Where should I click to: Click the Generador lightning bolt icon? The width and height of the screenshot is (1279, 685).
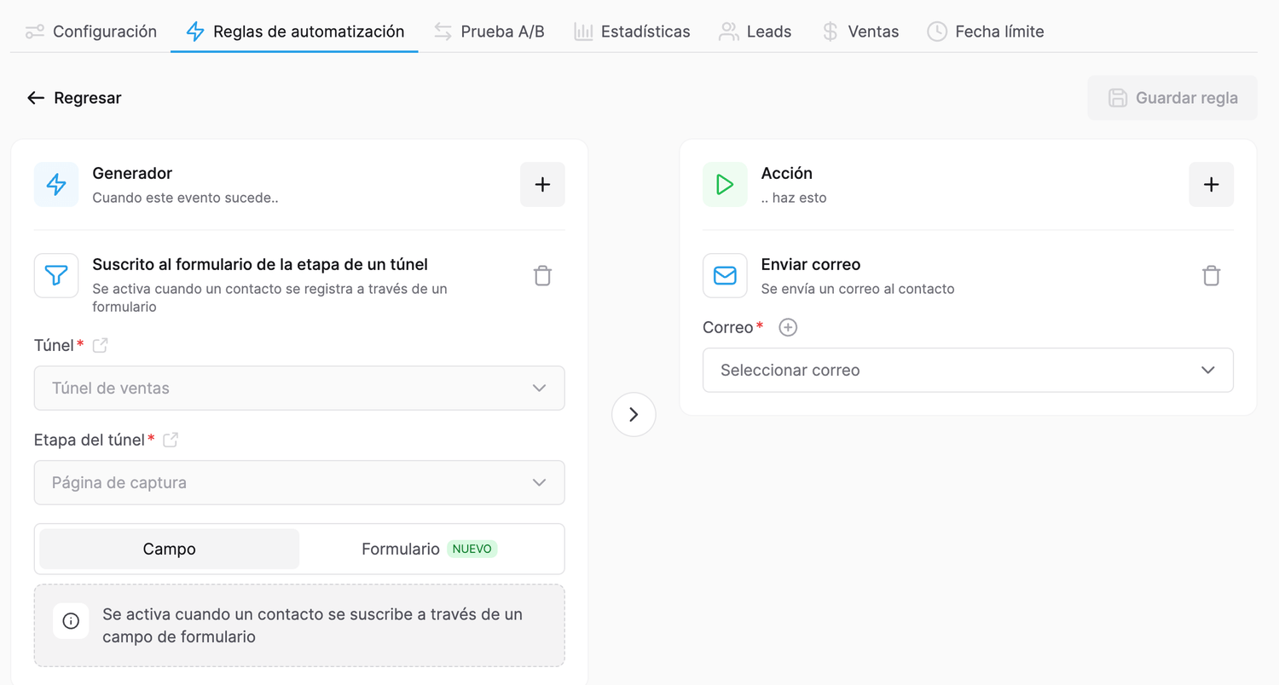tap(56, 185)
